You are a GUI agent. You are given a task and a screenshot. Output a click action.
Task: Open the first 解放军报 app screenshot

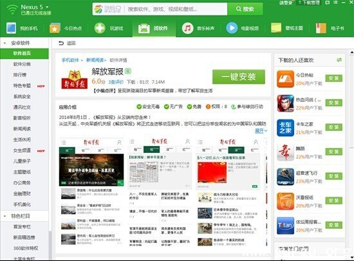coord(91,192)
